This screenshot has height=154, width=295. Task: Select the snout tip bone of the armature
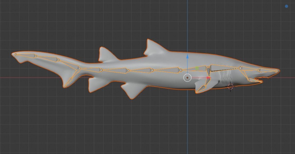point(268,71)
